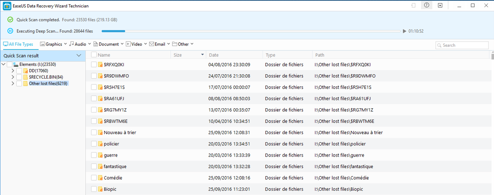This screenshot has height=195, width=494.
Task: Click the Deep Scan progress bar
Action: tap(251, 31)
